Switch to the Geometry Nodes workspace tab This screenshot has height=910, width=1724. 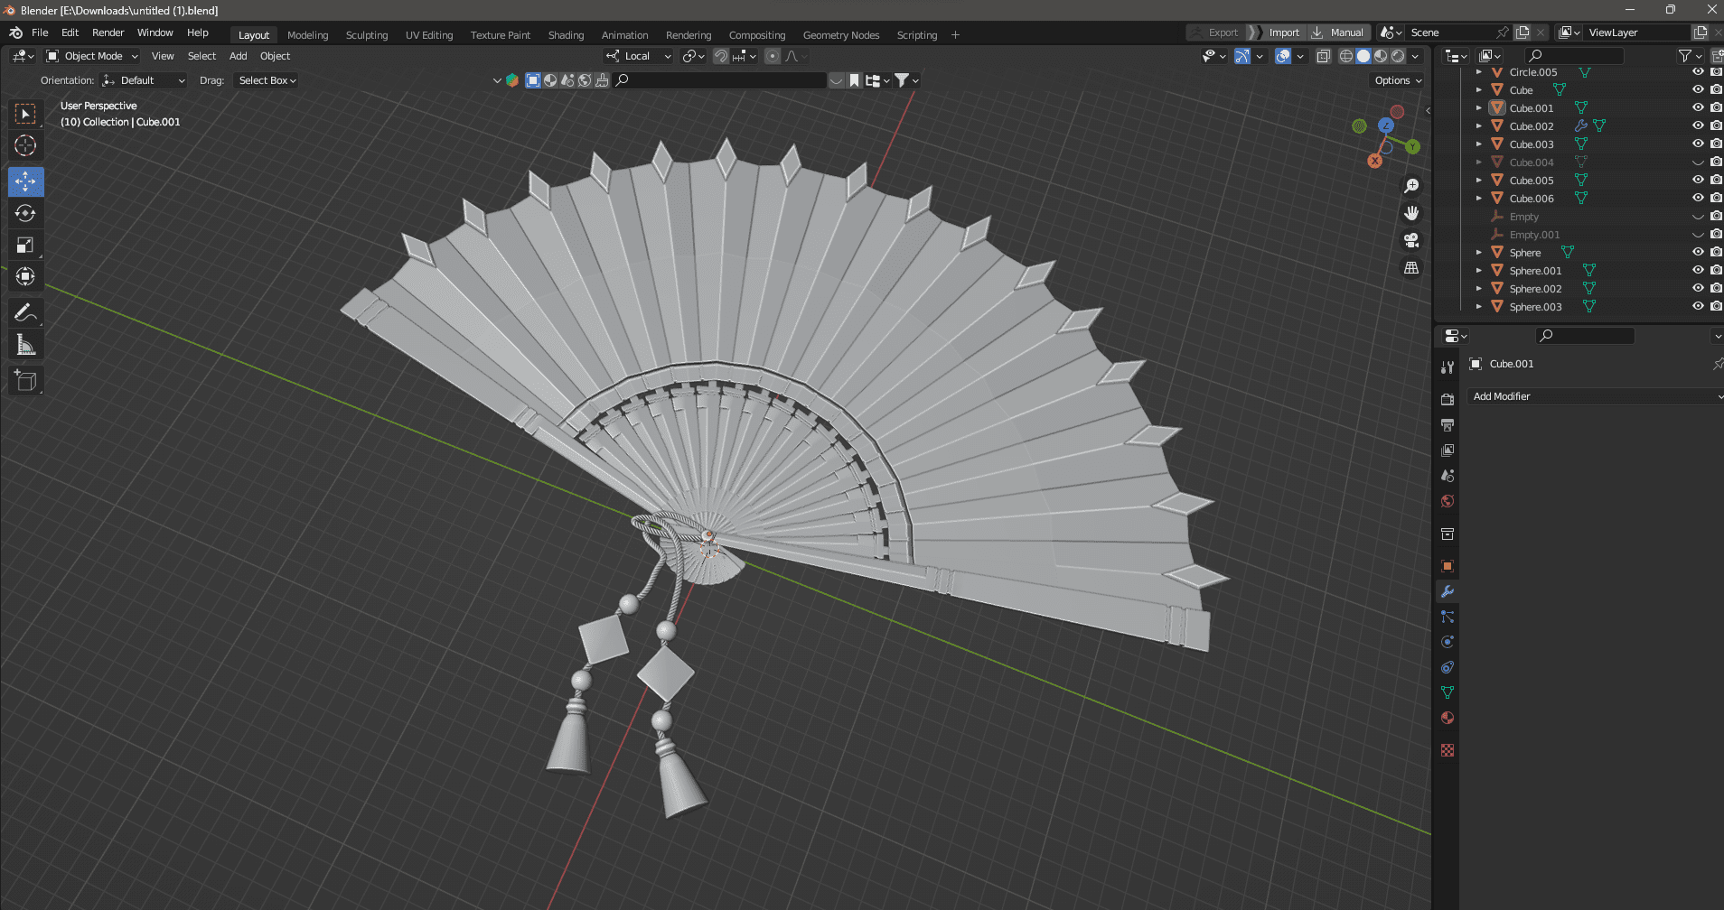(x=841, y=35)
